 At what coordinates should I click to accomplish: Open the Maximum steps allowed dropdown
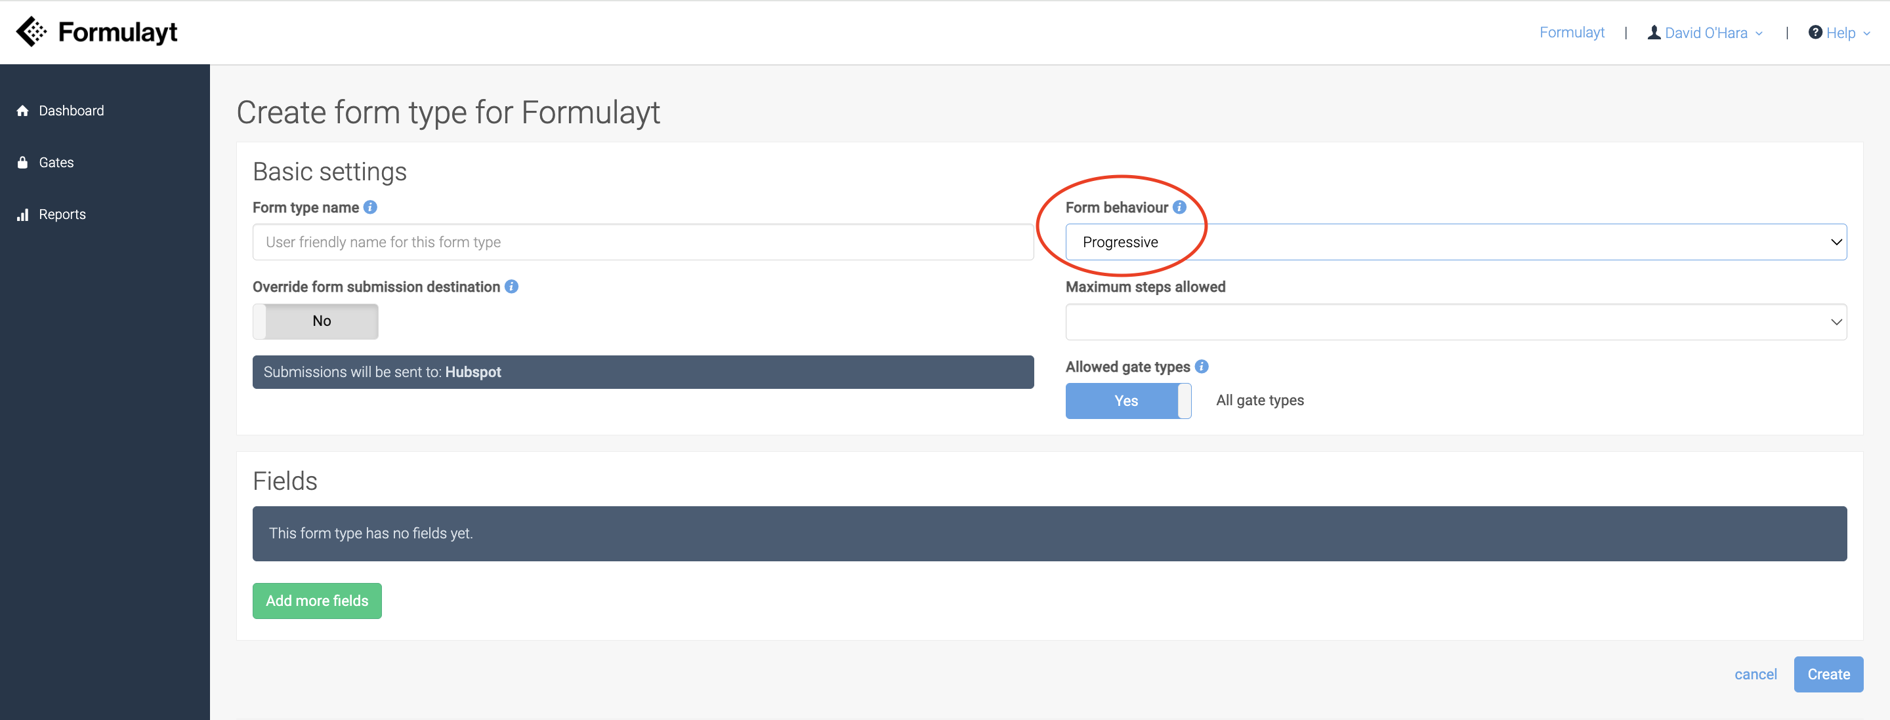point(1456,322)
